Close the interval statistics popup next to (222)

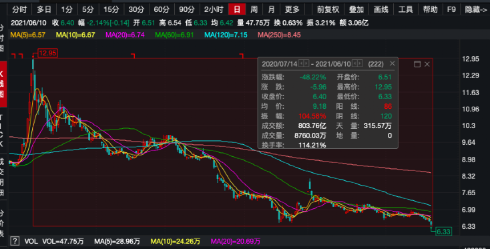[x=392, y=63]
